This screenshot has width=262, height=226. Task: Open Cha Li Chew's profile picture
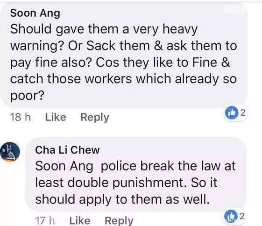[10, 152]
